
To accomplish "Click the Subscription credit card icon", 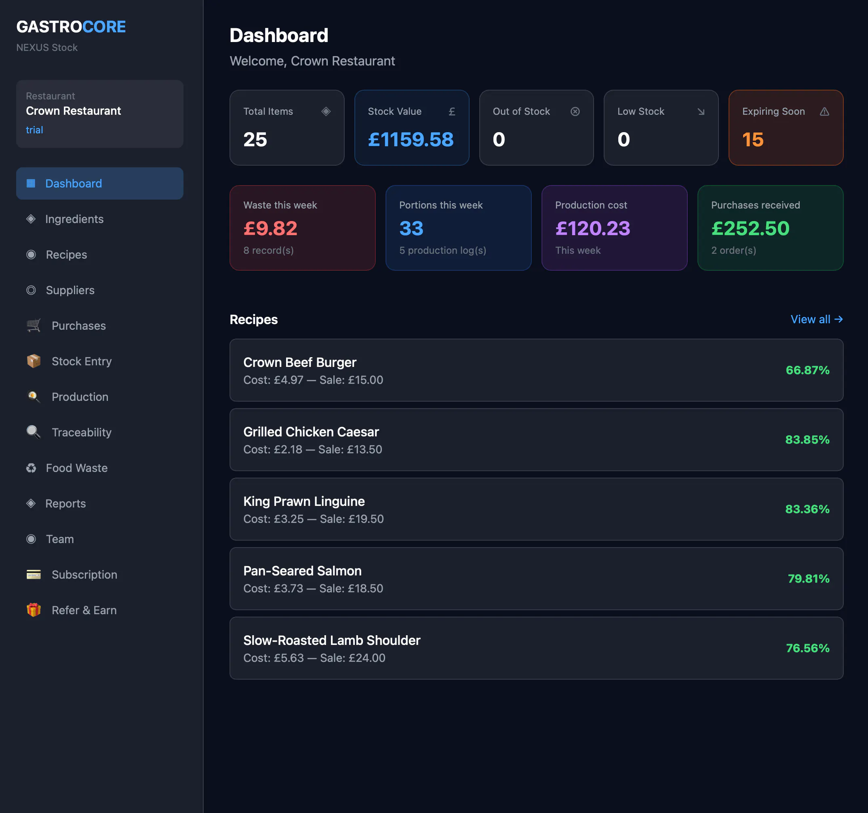I will pos(34,574).
